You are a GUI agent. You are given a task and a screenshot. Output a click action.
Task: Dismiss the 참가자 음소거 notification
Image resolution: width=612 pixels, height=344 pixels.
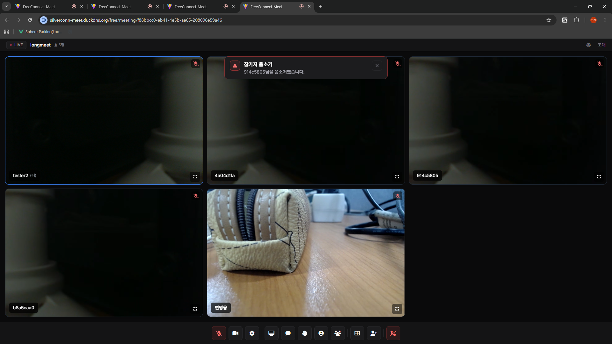(x=377, y=66)
